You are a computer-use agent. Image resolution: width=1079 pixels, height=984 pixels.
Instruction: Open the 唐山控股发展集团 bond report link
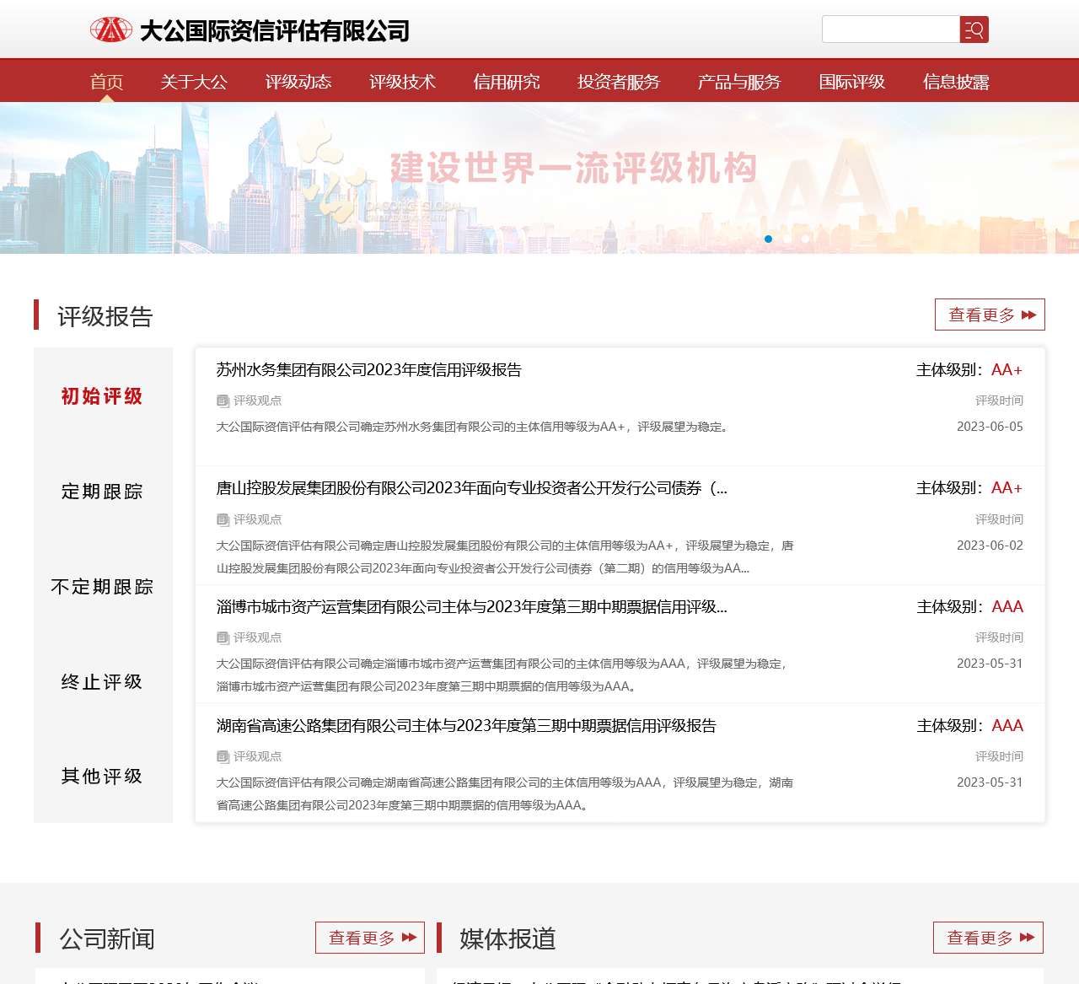tap(471, 488)
